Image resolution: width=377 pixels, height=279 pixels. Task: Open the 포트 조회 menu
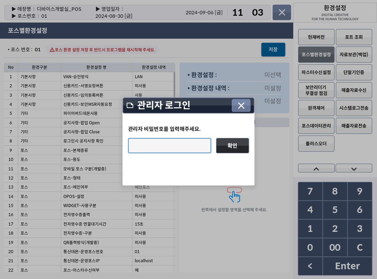pyautogui.click(x=354, y=37)
